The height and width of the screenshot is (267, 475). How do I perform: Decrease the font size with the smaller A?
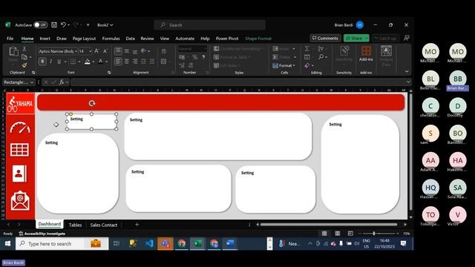click(105, 51)
